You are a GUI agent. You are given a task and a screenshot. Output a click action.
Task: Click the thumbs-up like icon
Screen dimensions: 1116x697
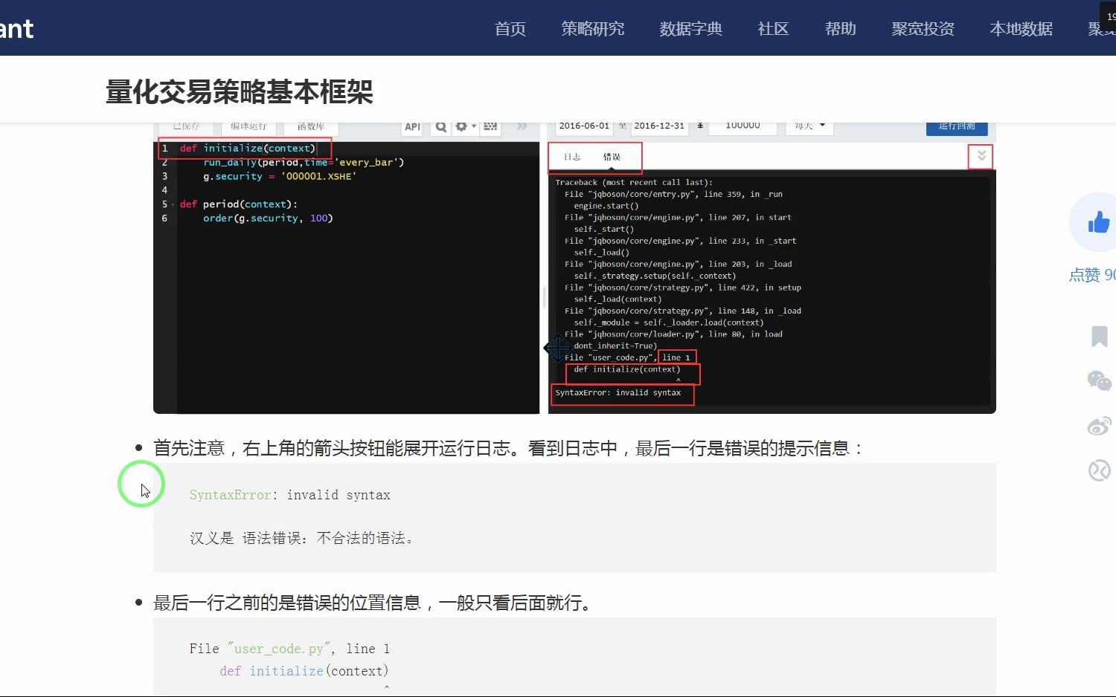1098,221
